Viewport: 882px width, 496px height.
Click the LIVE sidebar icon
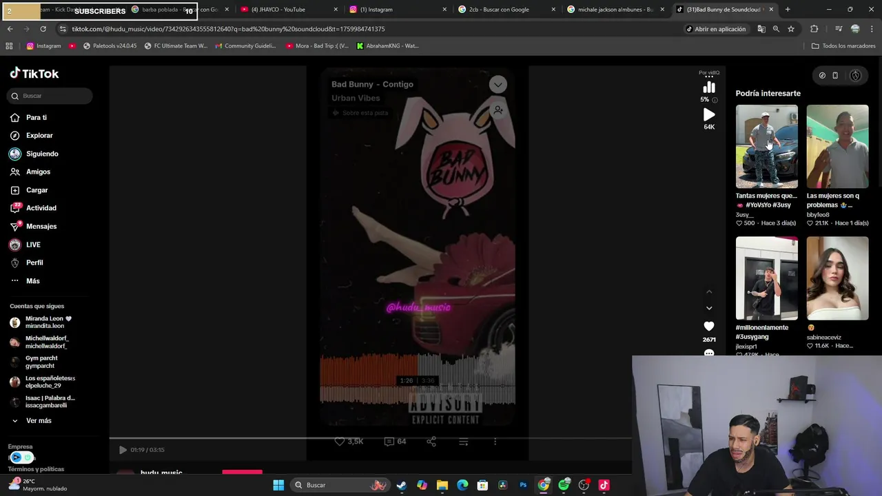click(x=15, y=245)
